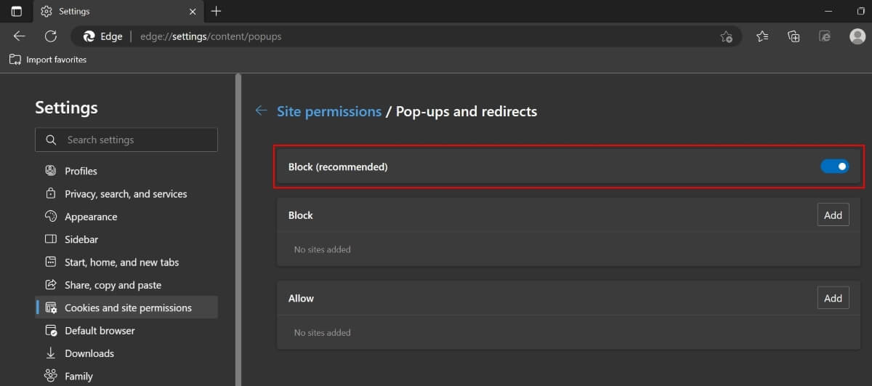Go back using browser back arrow
The image size is (872, 386).
[20, 36]
